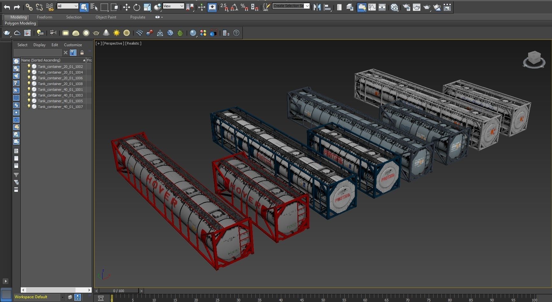Screen dimensions: 552x302
Task: Open the Render Setup dialog
Action: (406, 7)
